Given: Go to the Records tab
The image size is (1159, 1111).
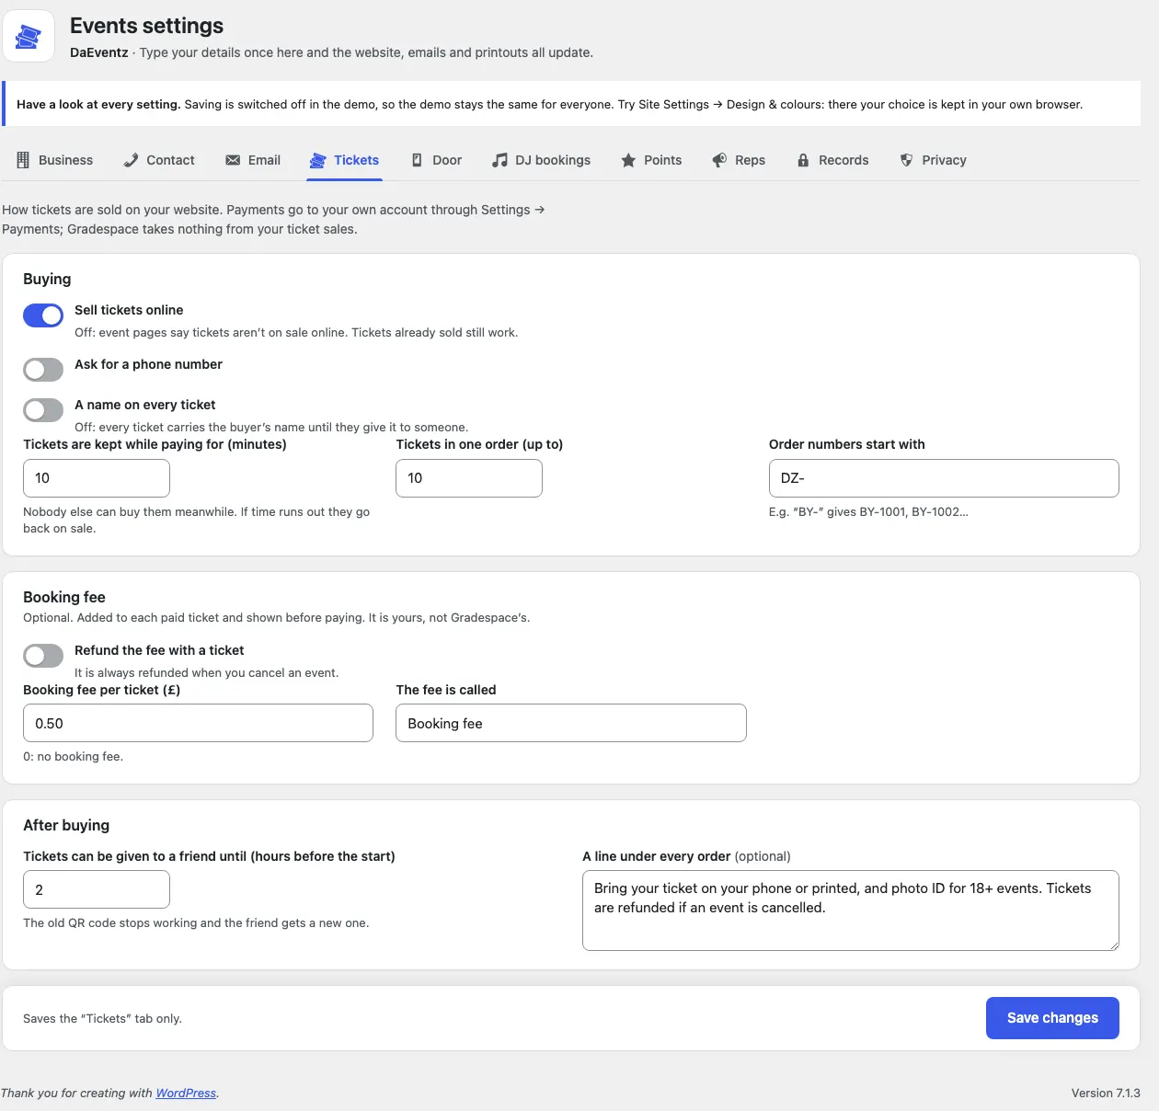Looking at the screenshot, I should point(832,160).
